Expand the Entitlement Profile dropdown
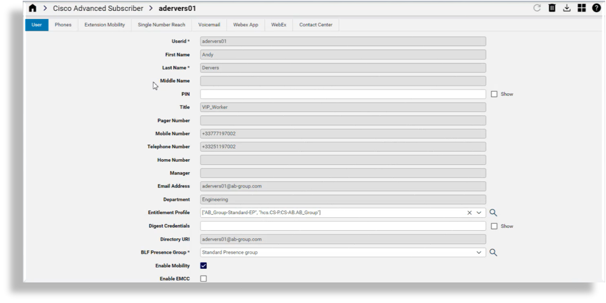 point(479,213)
